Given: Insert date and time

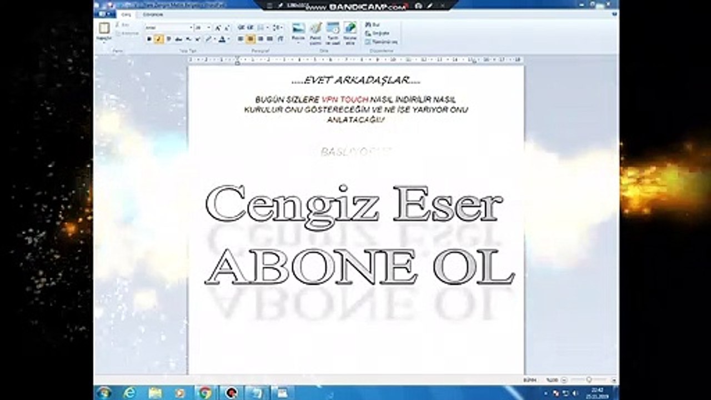Looking at the screenshot, I should click(333, 32).
